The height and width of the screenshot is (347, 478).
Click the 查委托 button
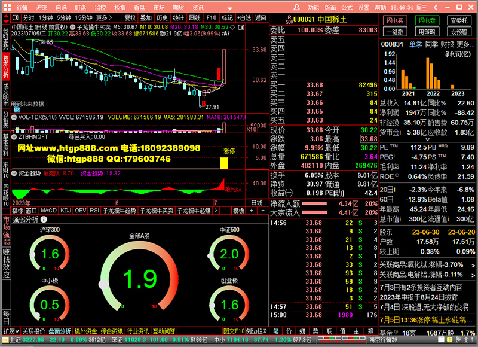point(459,20)
